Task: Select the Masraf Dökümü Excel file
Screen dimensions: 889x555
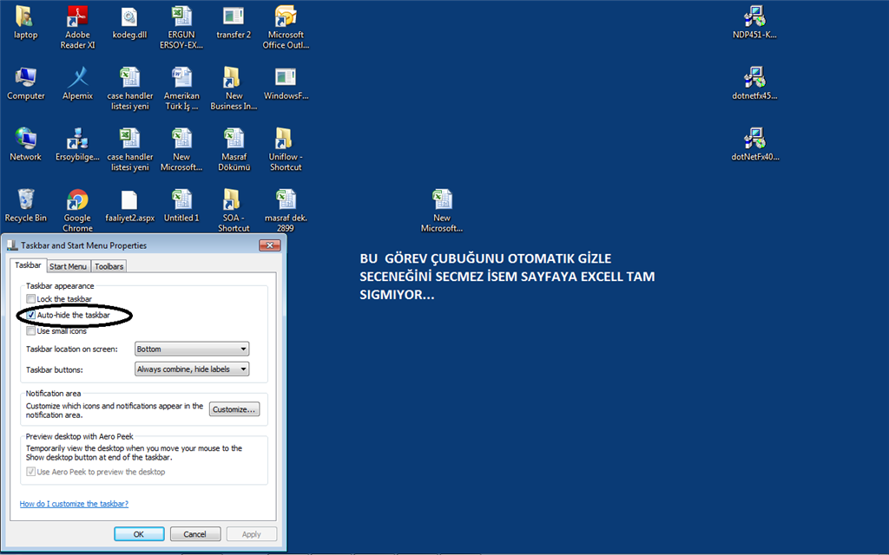Action: pos(234,140)
